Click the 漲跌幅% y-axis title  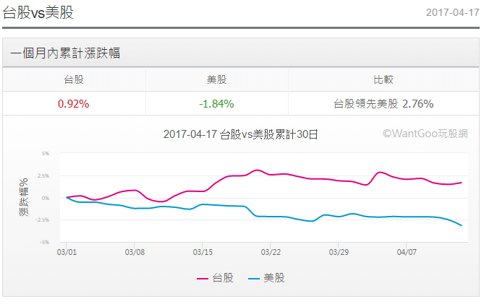[x=24, y=198]
